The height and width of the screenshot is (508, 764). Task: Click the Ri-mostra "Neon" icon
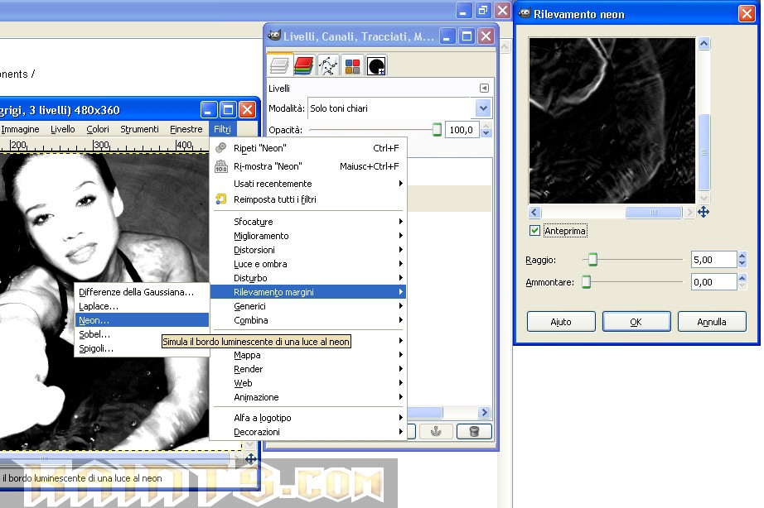(x=220, y=166)
